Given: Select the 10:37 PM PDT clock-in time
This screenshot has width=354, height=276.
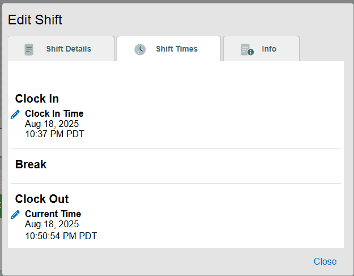Looking at the screenshot, I should [55, 134].
